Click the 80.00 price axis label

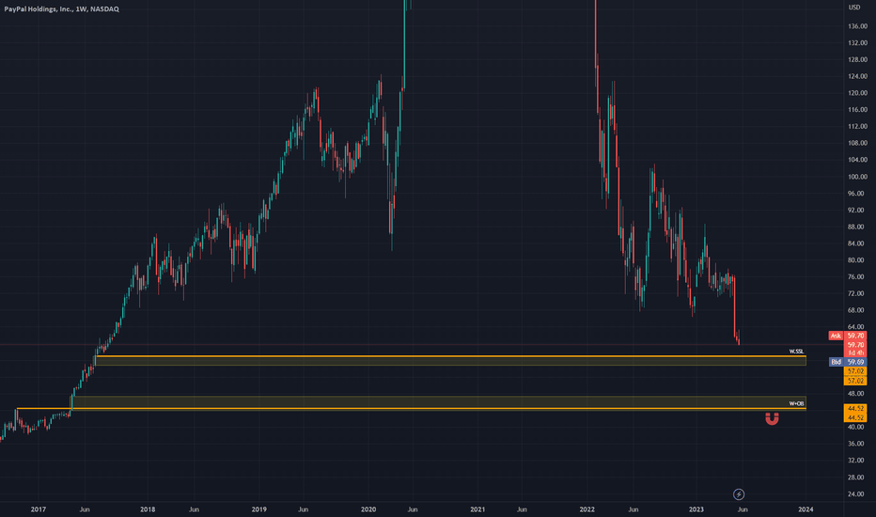857,260
